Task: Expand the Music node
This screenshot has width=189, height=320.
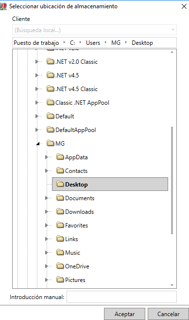Action: tap(47, 252)
